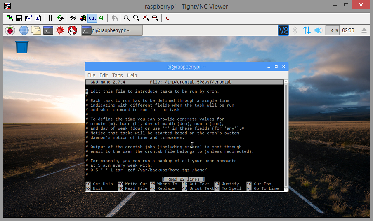Zoom out with the minus magnifier icon
The image size is (373, 221).
click(136, 18)
